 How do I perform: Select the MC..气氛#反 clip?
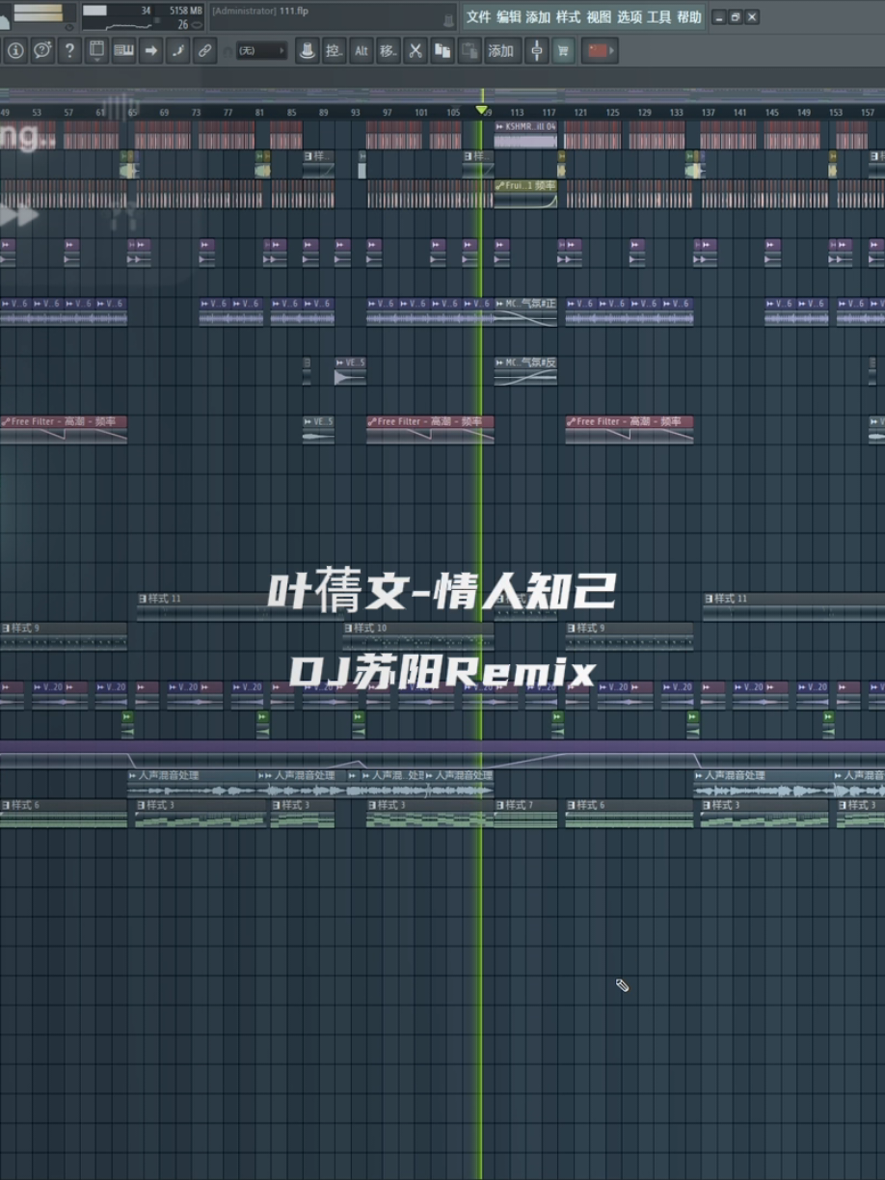coord(526,371)
